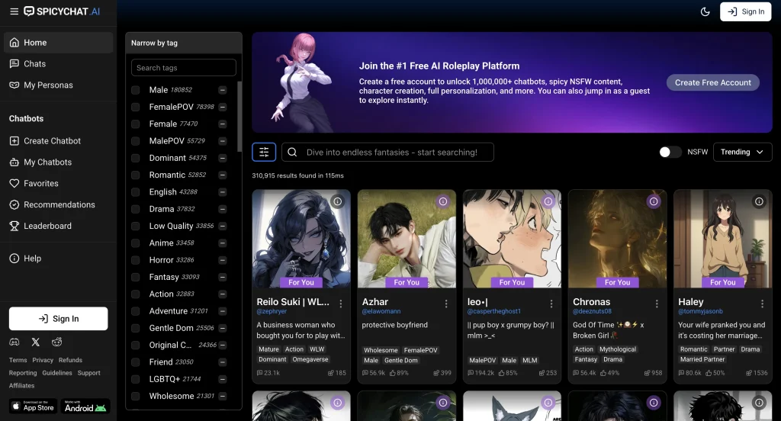Check the Romantic tag checkbox
781x421 pixels.
coord(136,175)
